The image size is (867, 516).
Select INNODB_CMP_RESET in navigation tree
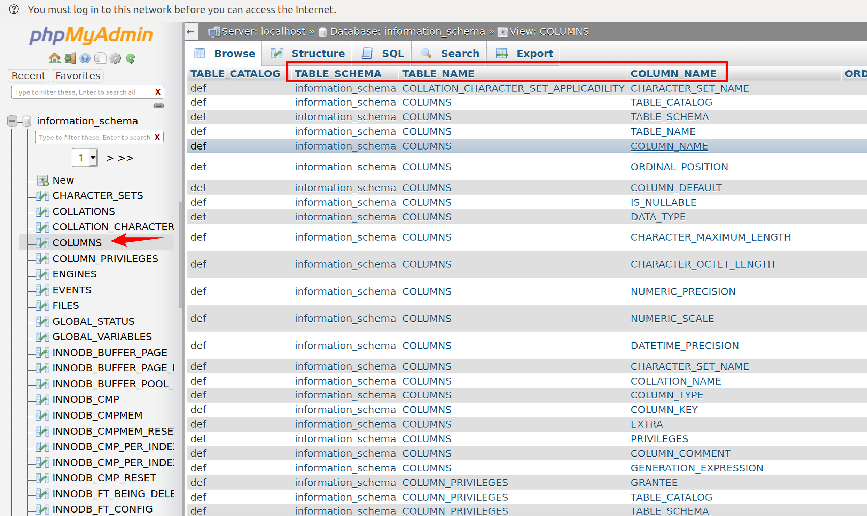coord(104,478)
